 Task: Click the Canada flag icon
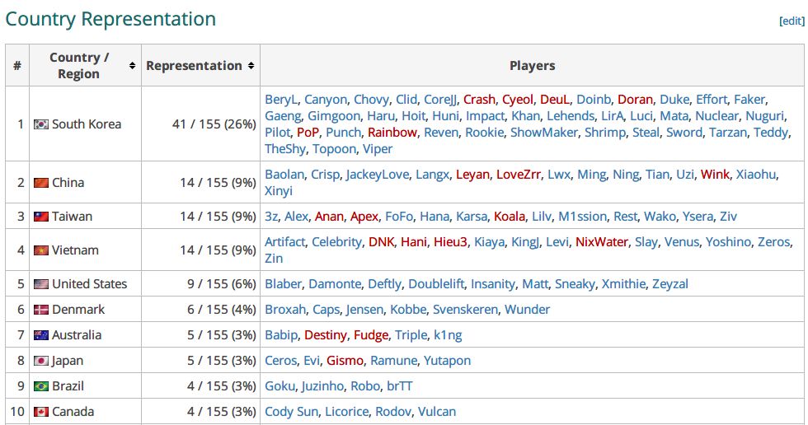click(x=41, y=412)
